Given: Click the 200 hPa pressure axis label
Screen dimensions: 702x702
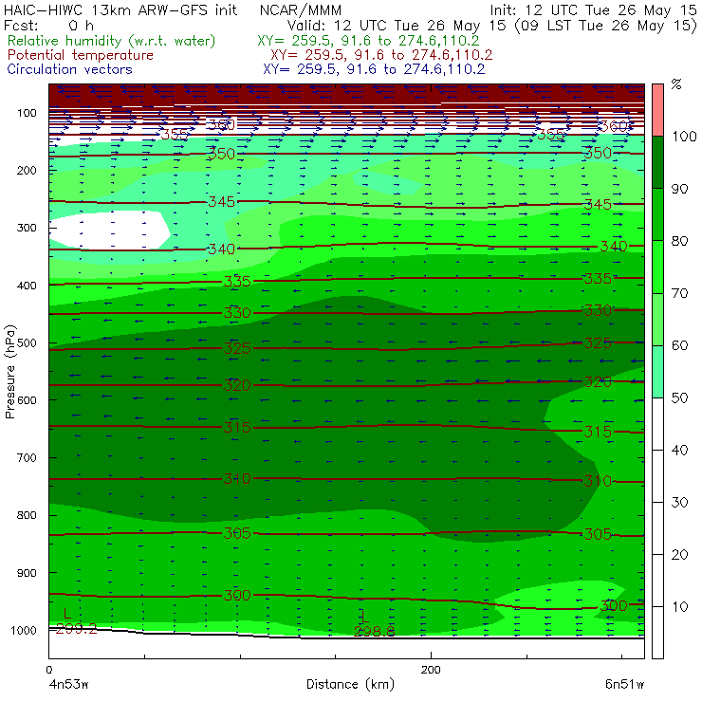Looking at the screenshot, I should pos(27,171).
